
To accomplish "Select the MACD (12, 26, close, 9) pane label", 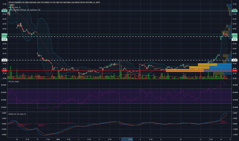I will tap(17, 114).
